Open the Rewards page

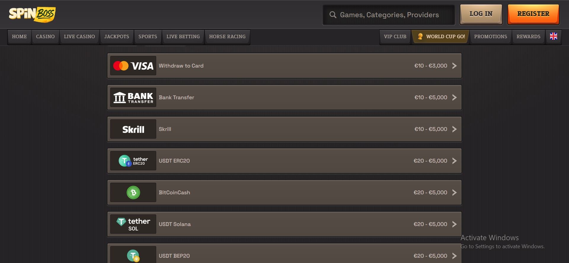[x=528, y=37]
